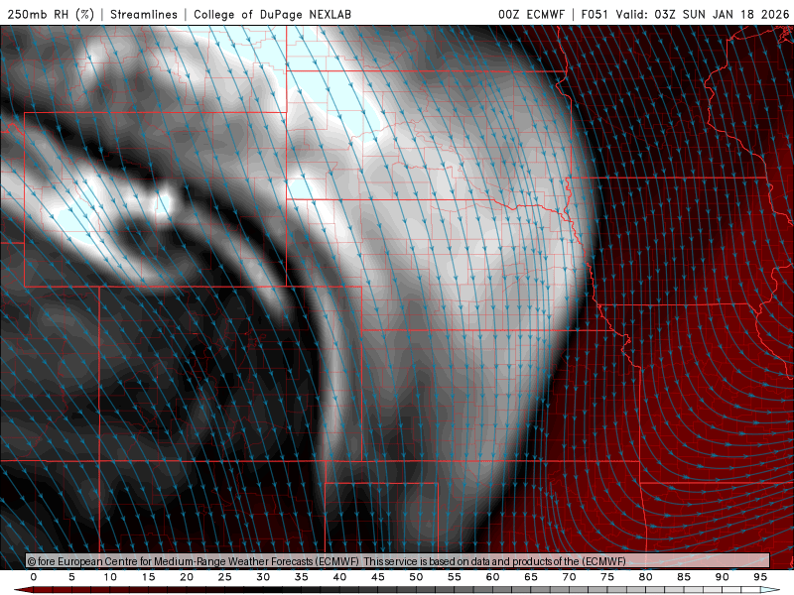The height and width of the screenshot is (595, 794).
Task: Click the 85 value on the color scale
Action: point(684,577)
